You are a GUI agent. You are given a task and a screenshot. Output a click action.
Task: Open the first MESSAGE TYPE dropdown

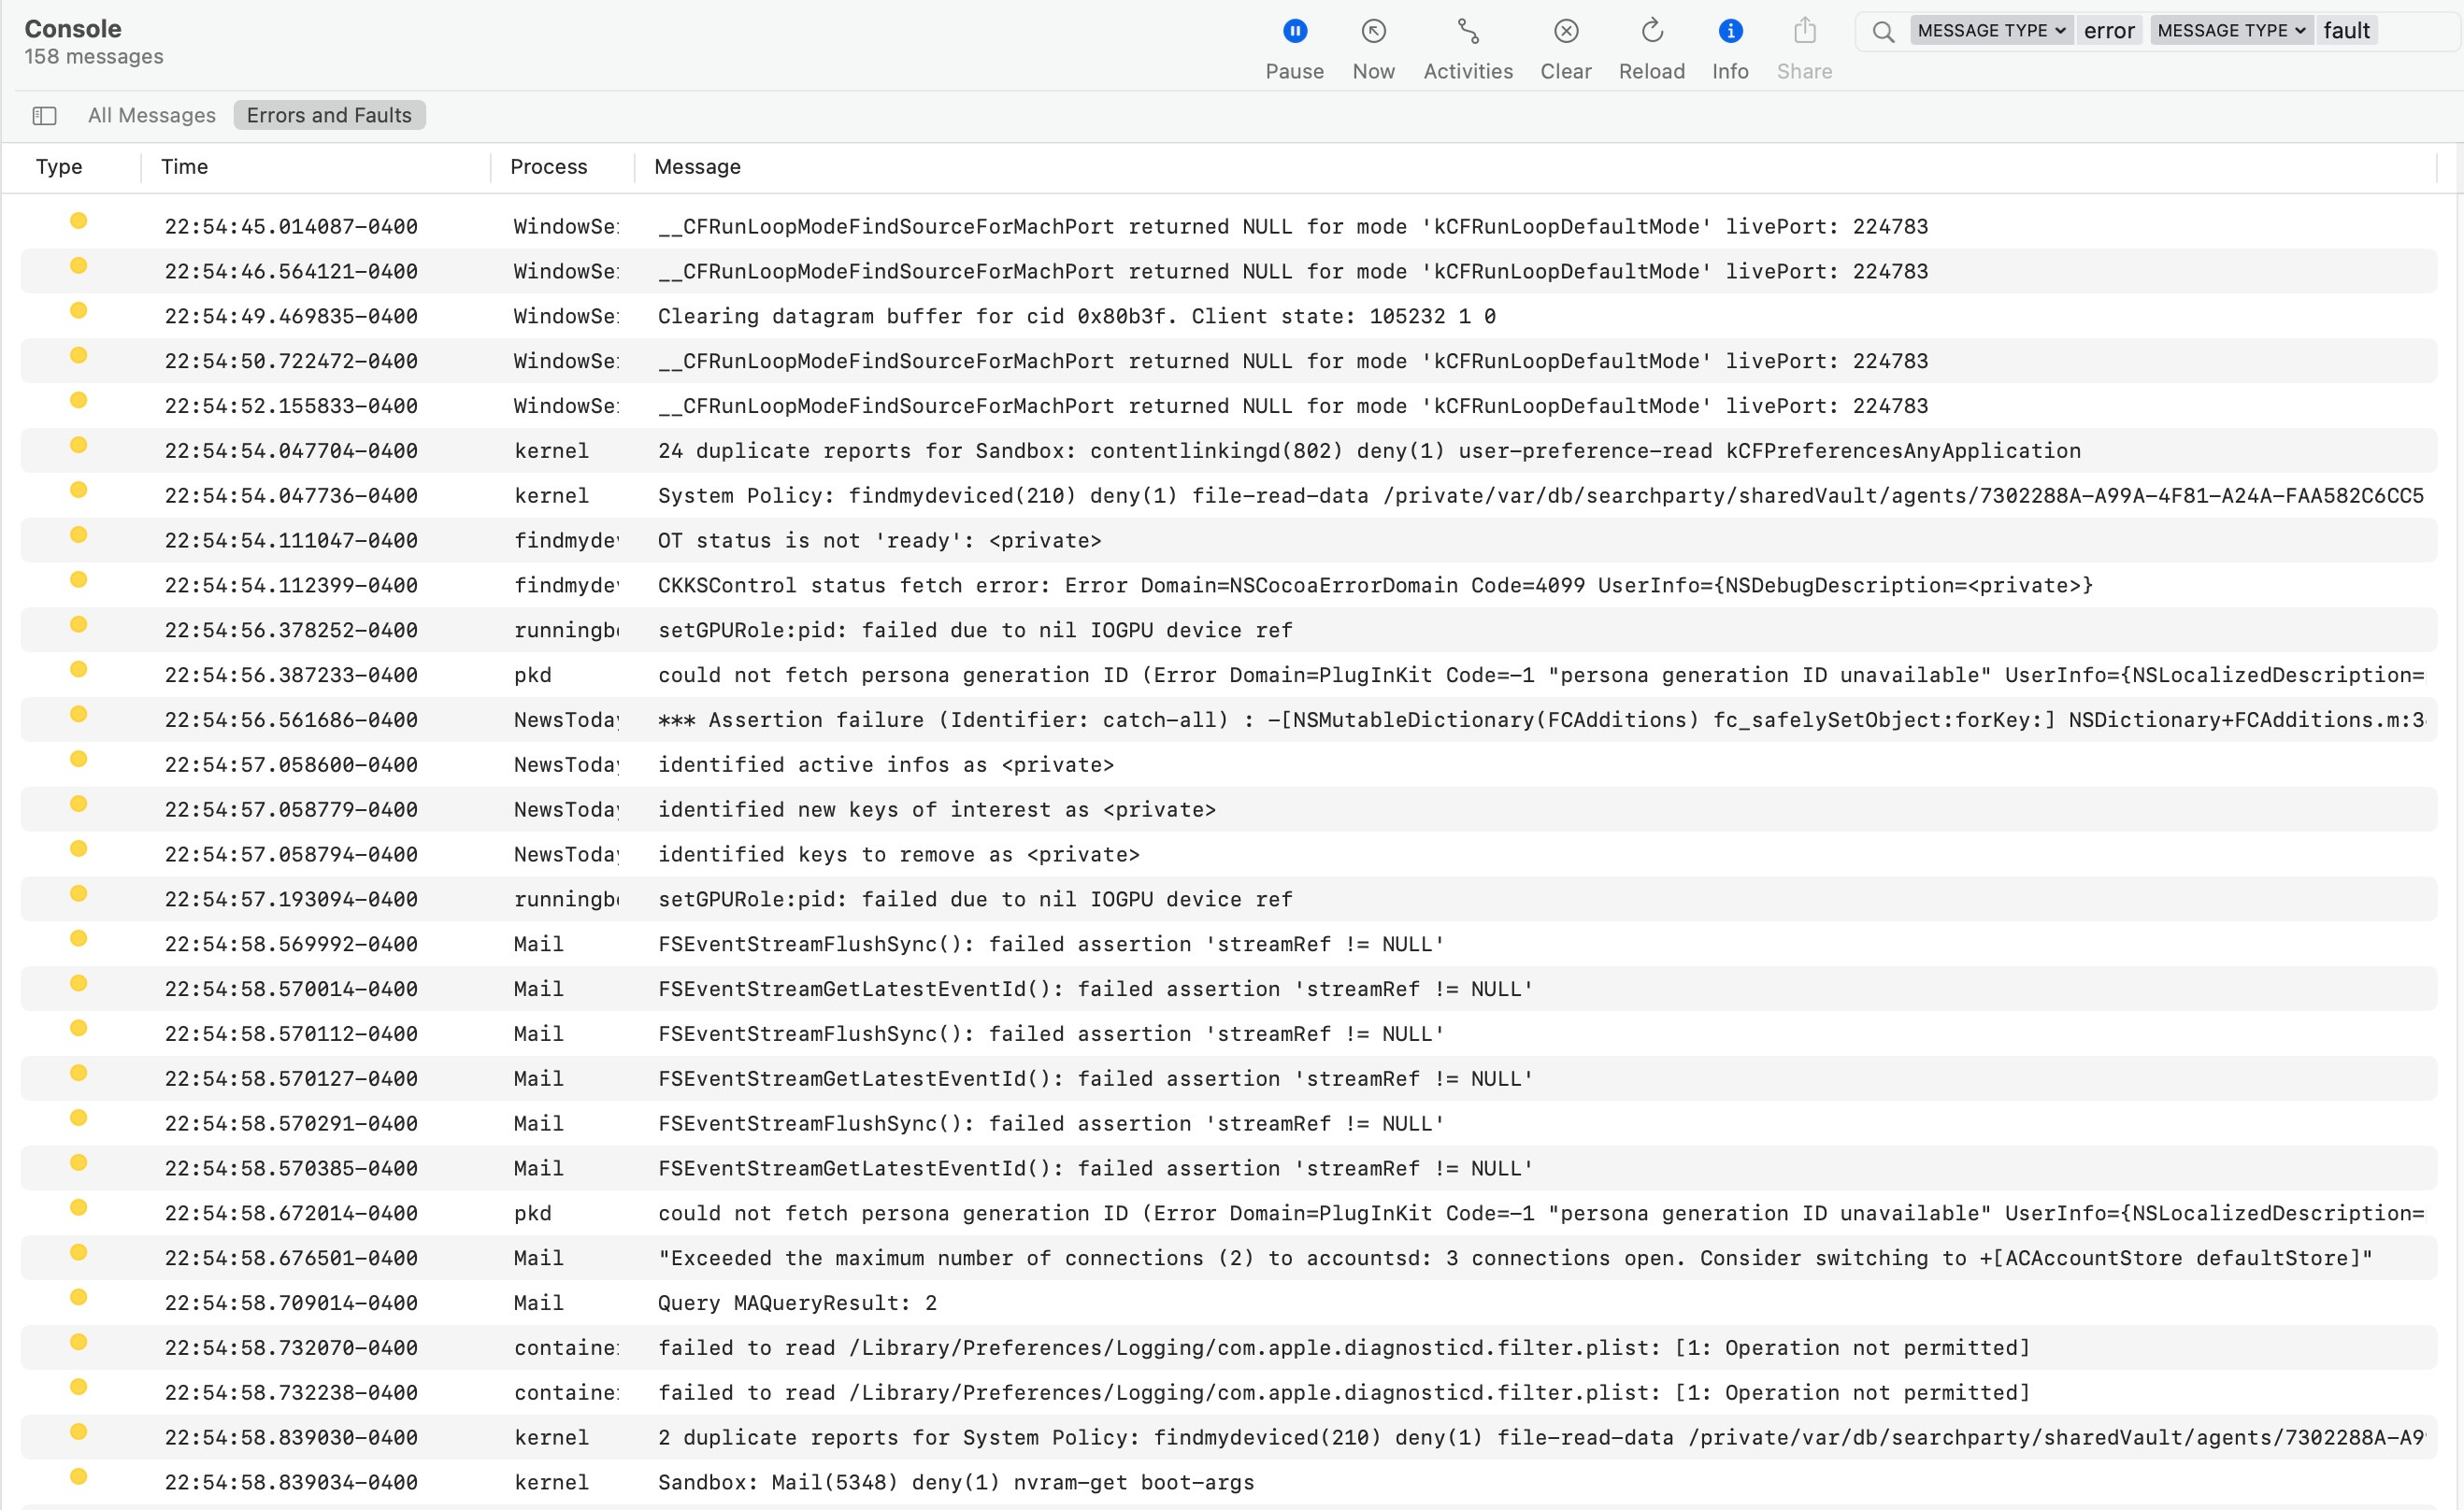point(1991,31)
